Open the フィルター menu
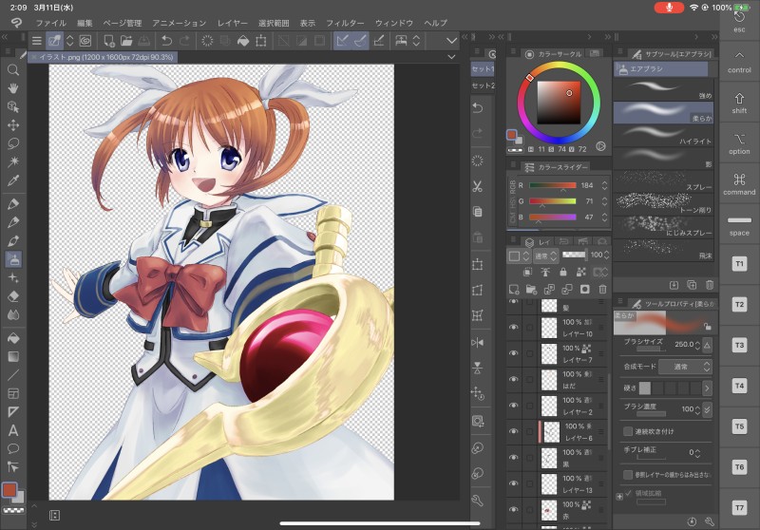Viewport: 760px width, 530px height. click(345, 23)
